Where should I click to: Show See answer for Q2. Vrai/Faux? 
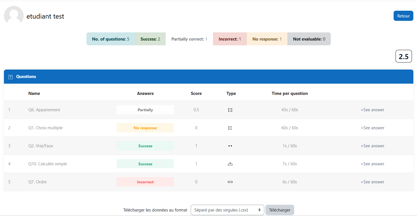tap(372, 146)
